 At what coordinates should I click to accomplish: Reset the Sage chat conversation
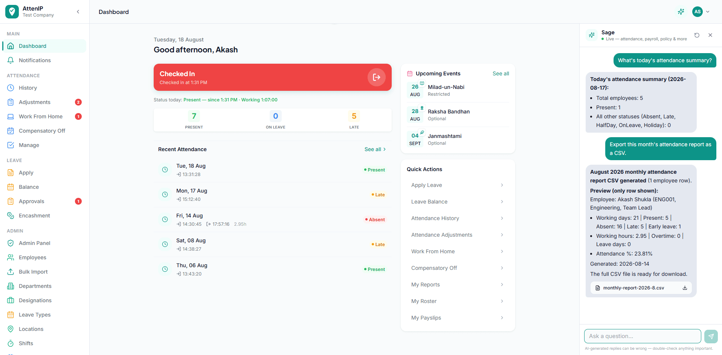[697, 35]
